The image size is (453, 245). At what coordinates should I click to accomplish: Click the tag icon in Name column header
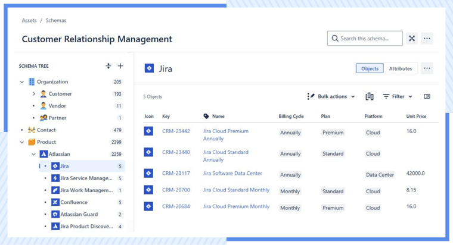206,116
